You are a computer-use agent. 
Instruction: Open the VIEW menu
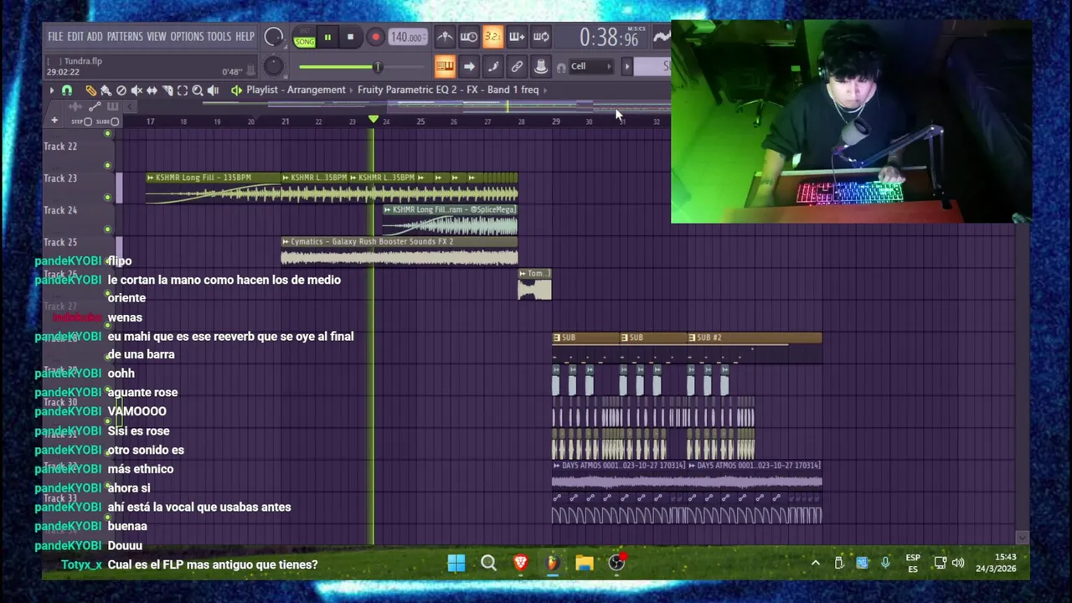tap(157, 37)
